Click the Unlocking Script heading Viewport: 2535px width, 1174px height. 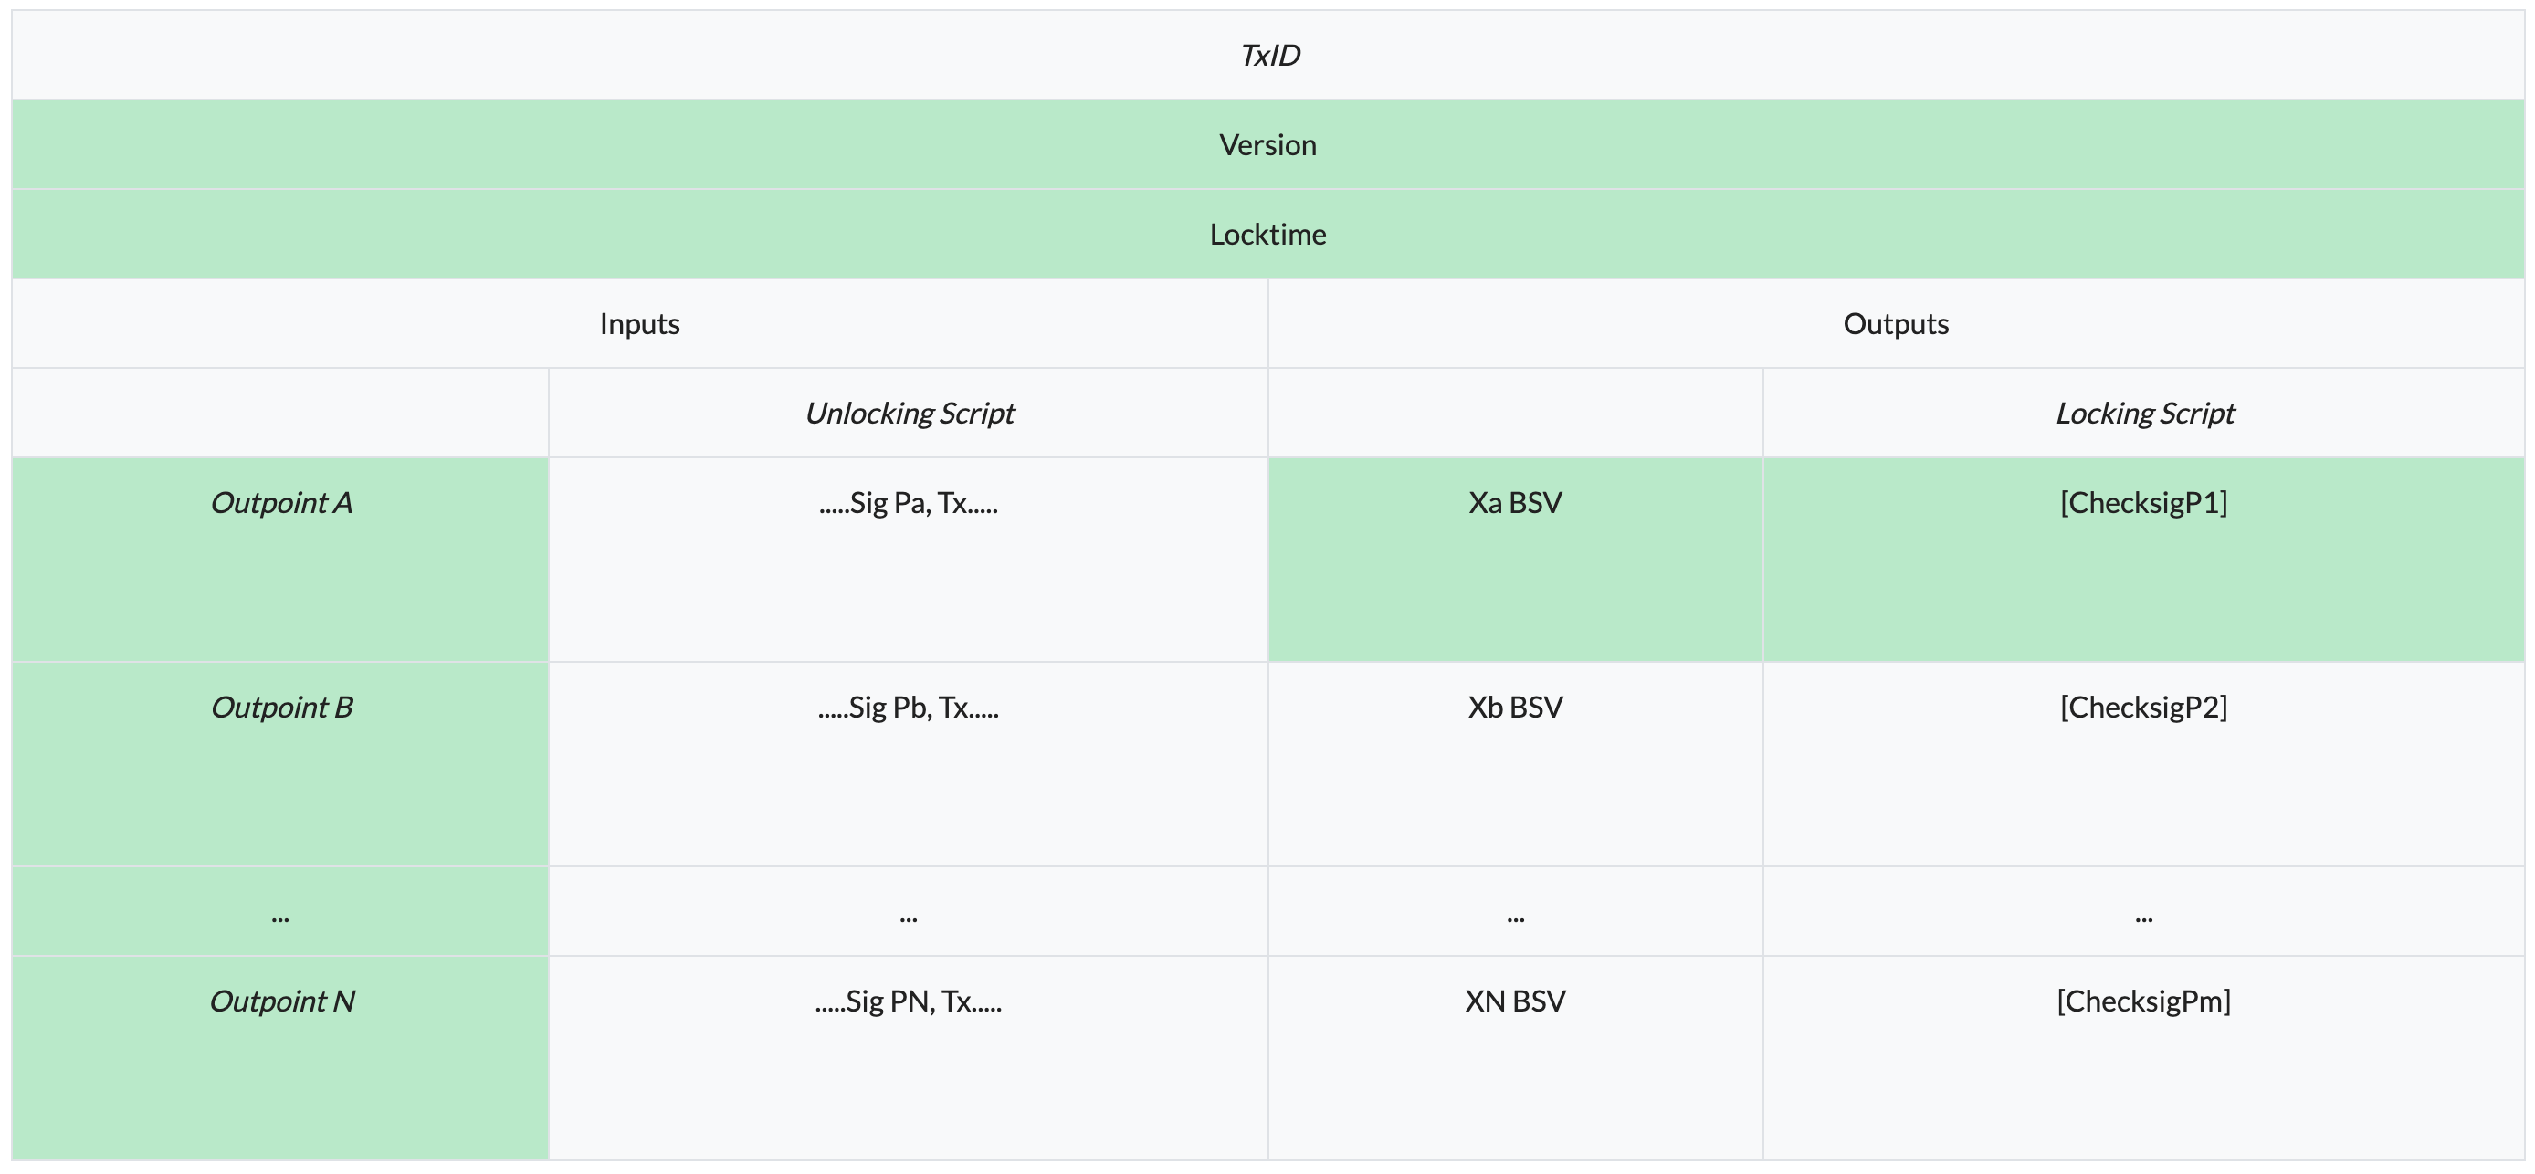910,414
